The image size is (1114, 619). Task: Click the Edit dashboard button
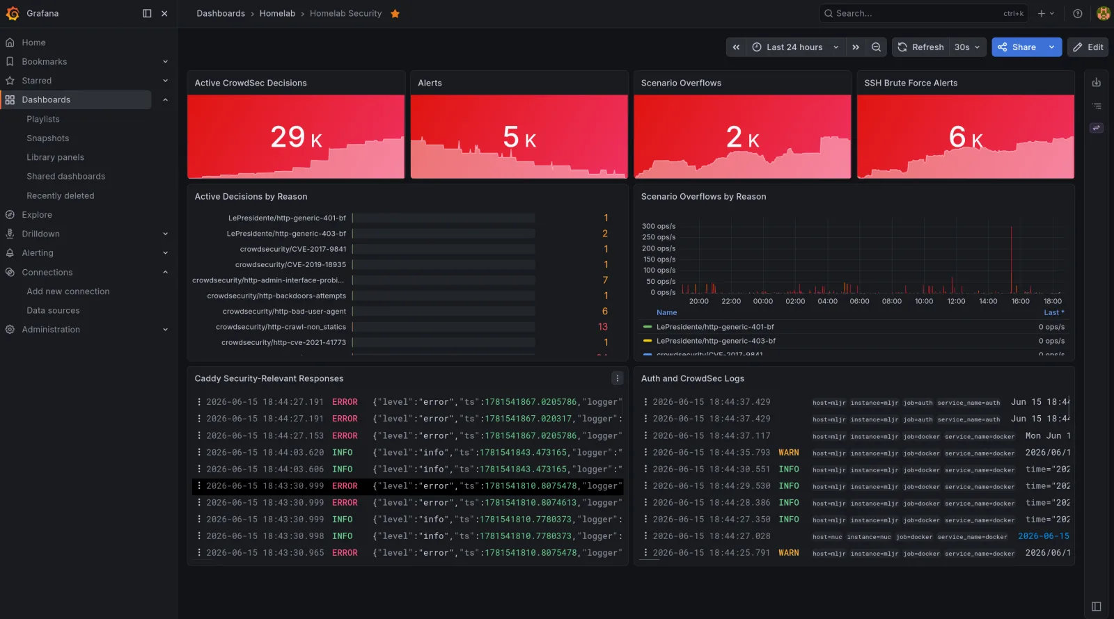[x=1088, y=47]
